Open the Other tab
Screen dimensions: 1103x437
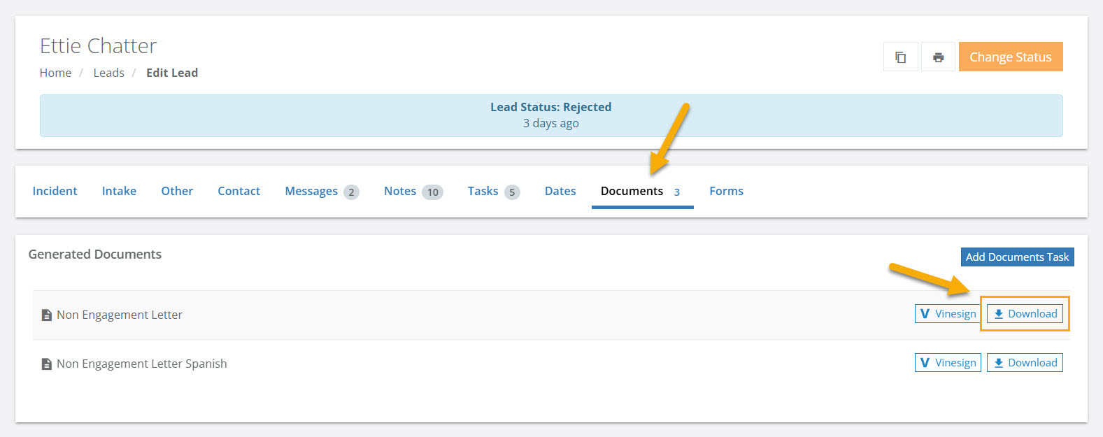[x=177, y=191]
